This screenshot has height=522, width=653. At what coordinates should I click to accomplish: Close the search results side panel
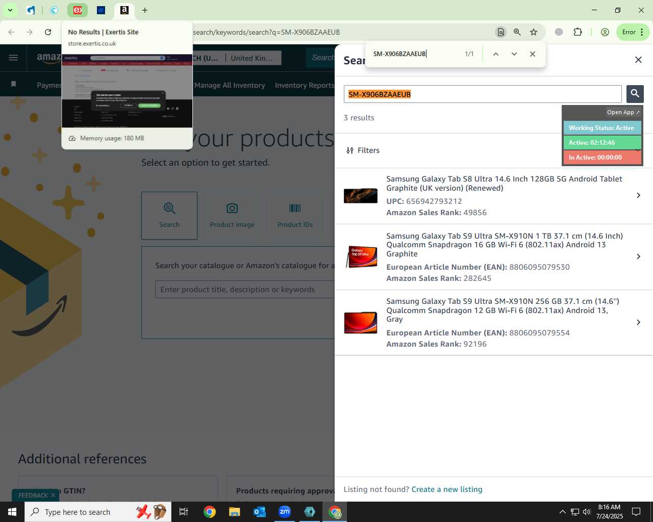[638, 60]
